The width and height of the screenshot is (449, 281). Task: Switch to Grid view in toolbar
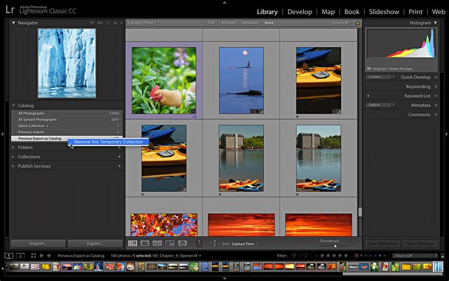(133, 243)
